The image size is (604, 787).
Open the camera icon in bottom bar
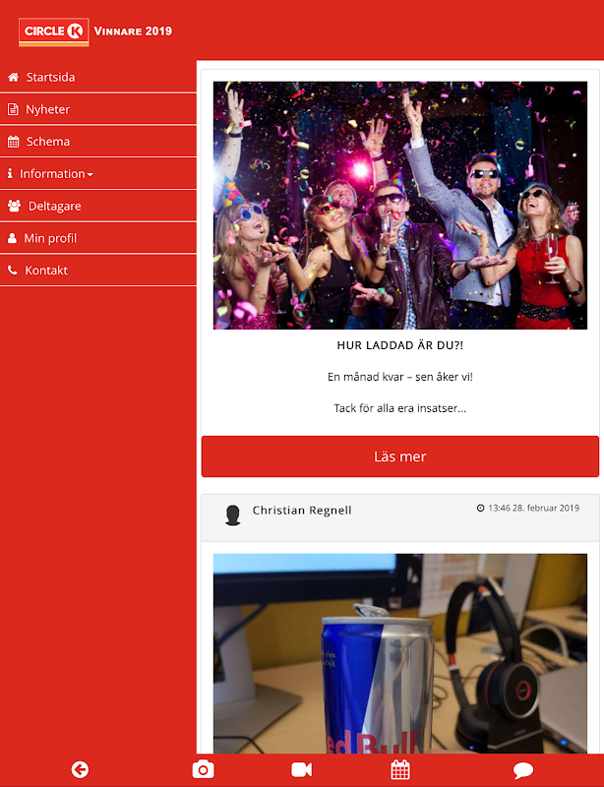point(204,769)
